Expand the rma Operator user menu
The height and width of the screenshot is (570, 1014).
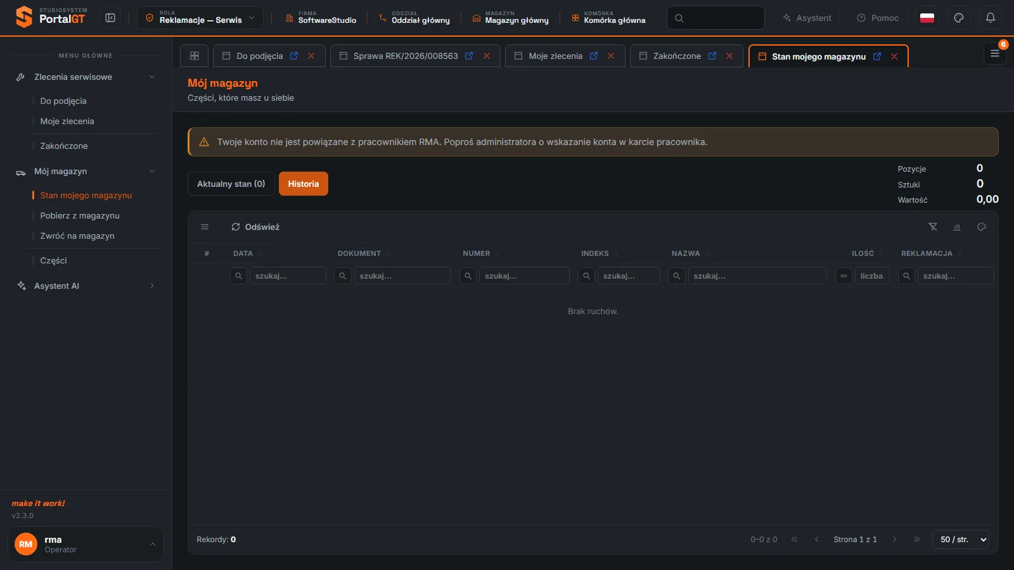click(86, 544)
